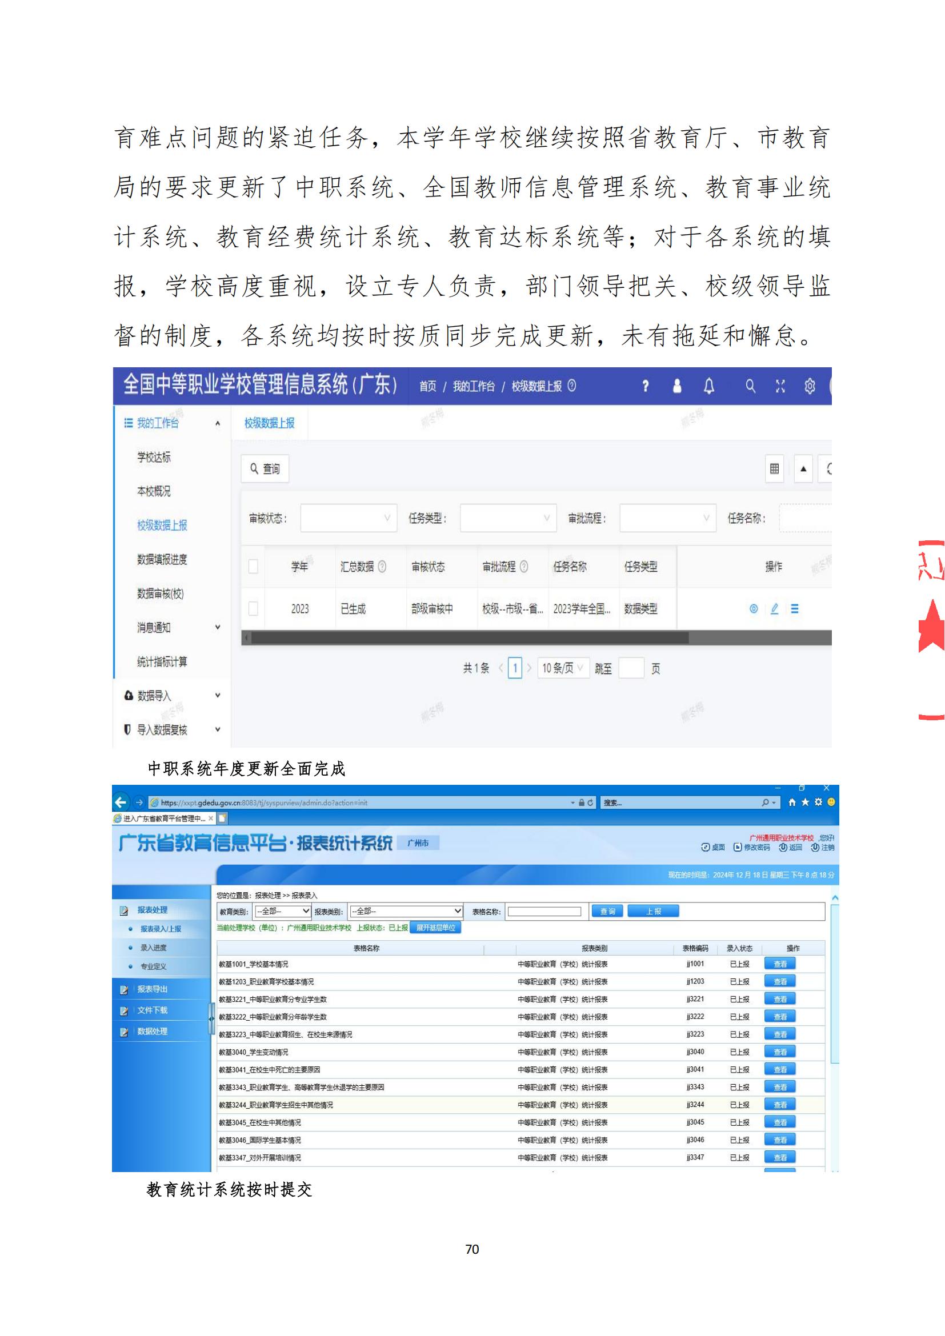Click the browser refresh icon in address bar
945x1336 pixels.
coord(590,803)
